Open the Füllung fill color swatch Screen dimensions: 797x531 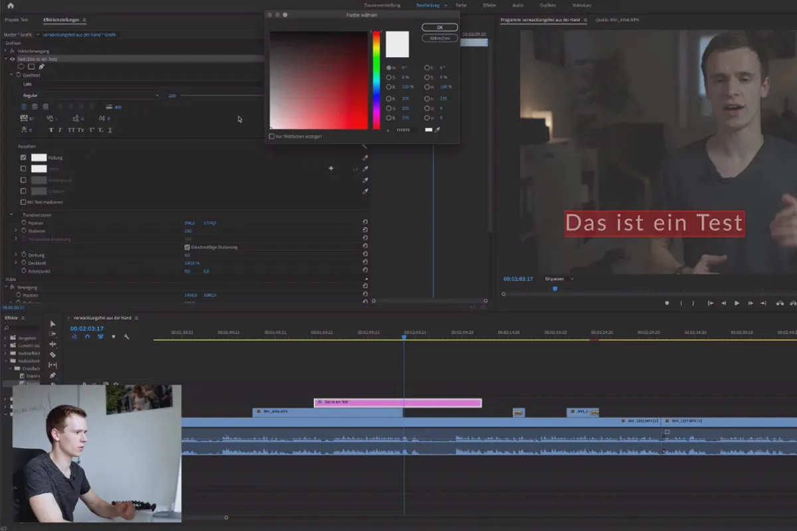39,157
